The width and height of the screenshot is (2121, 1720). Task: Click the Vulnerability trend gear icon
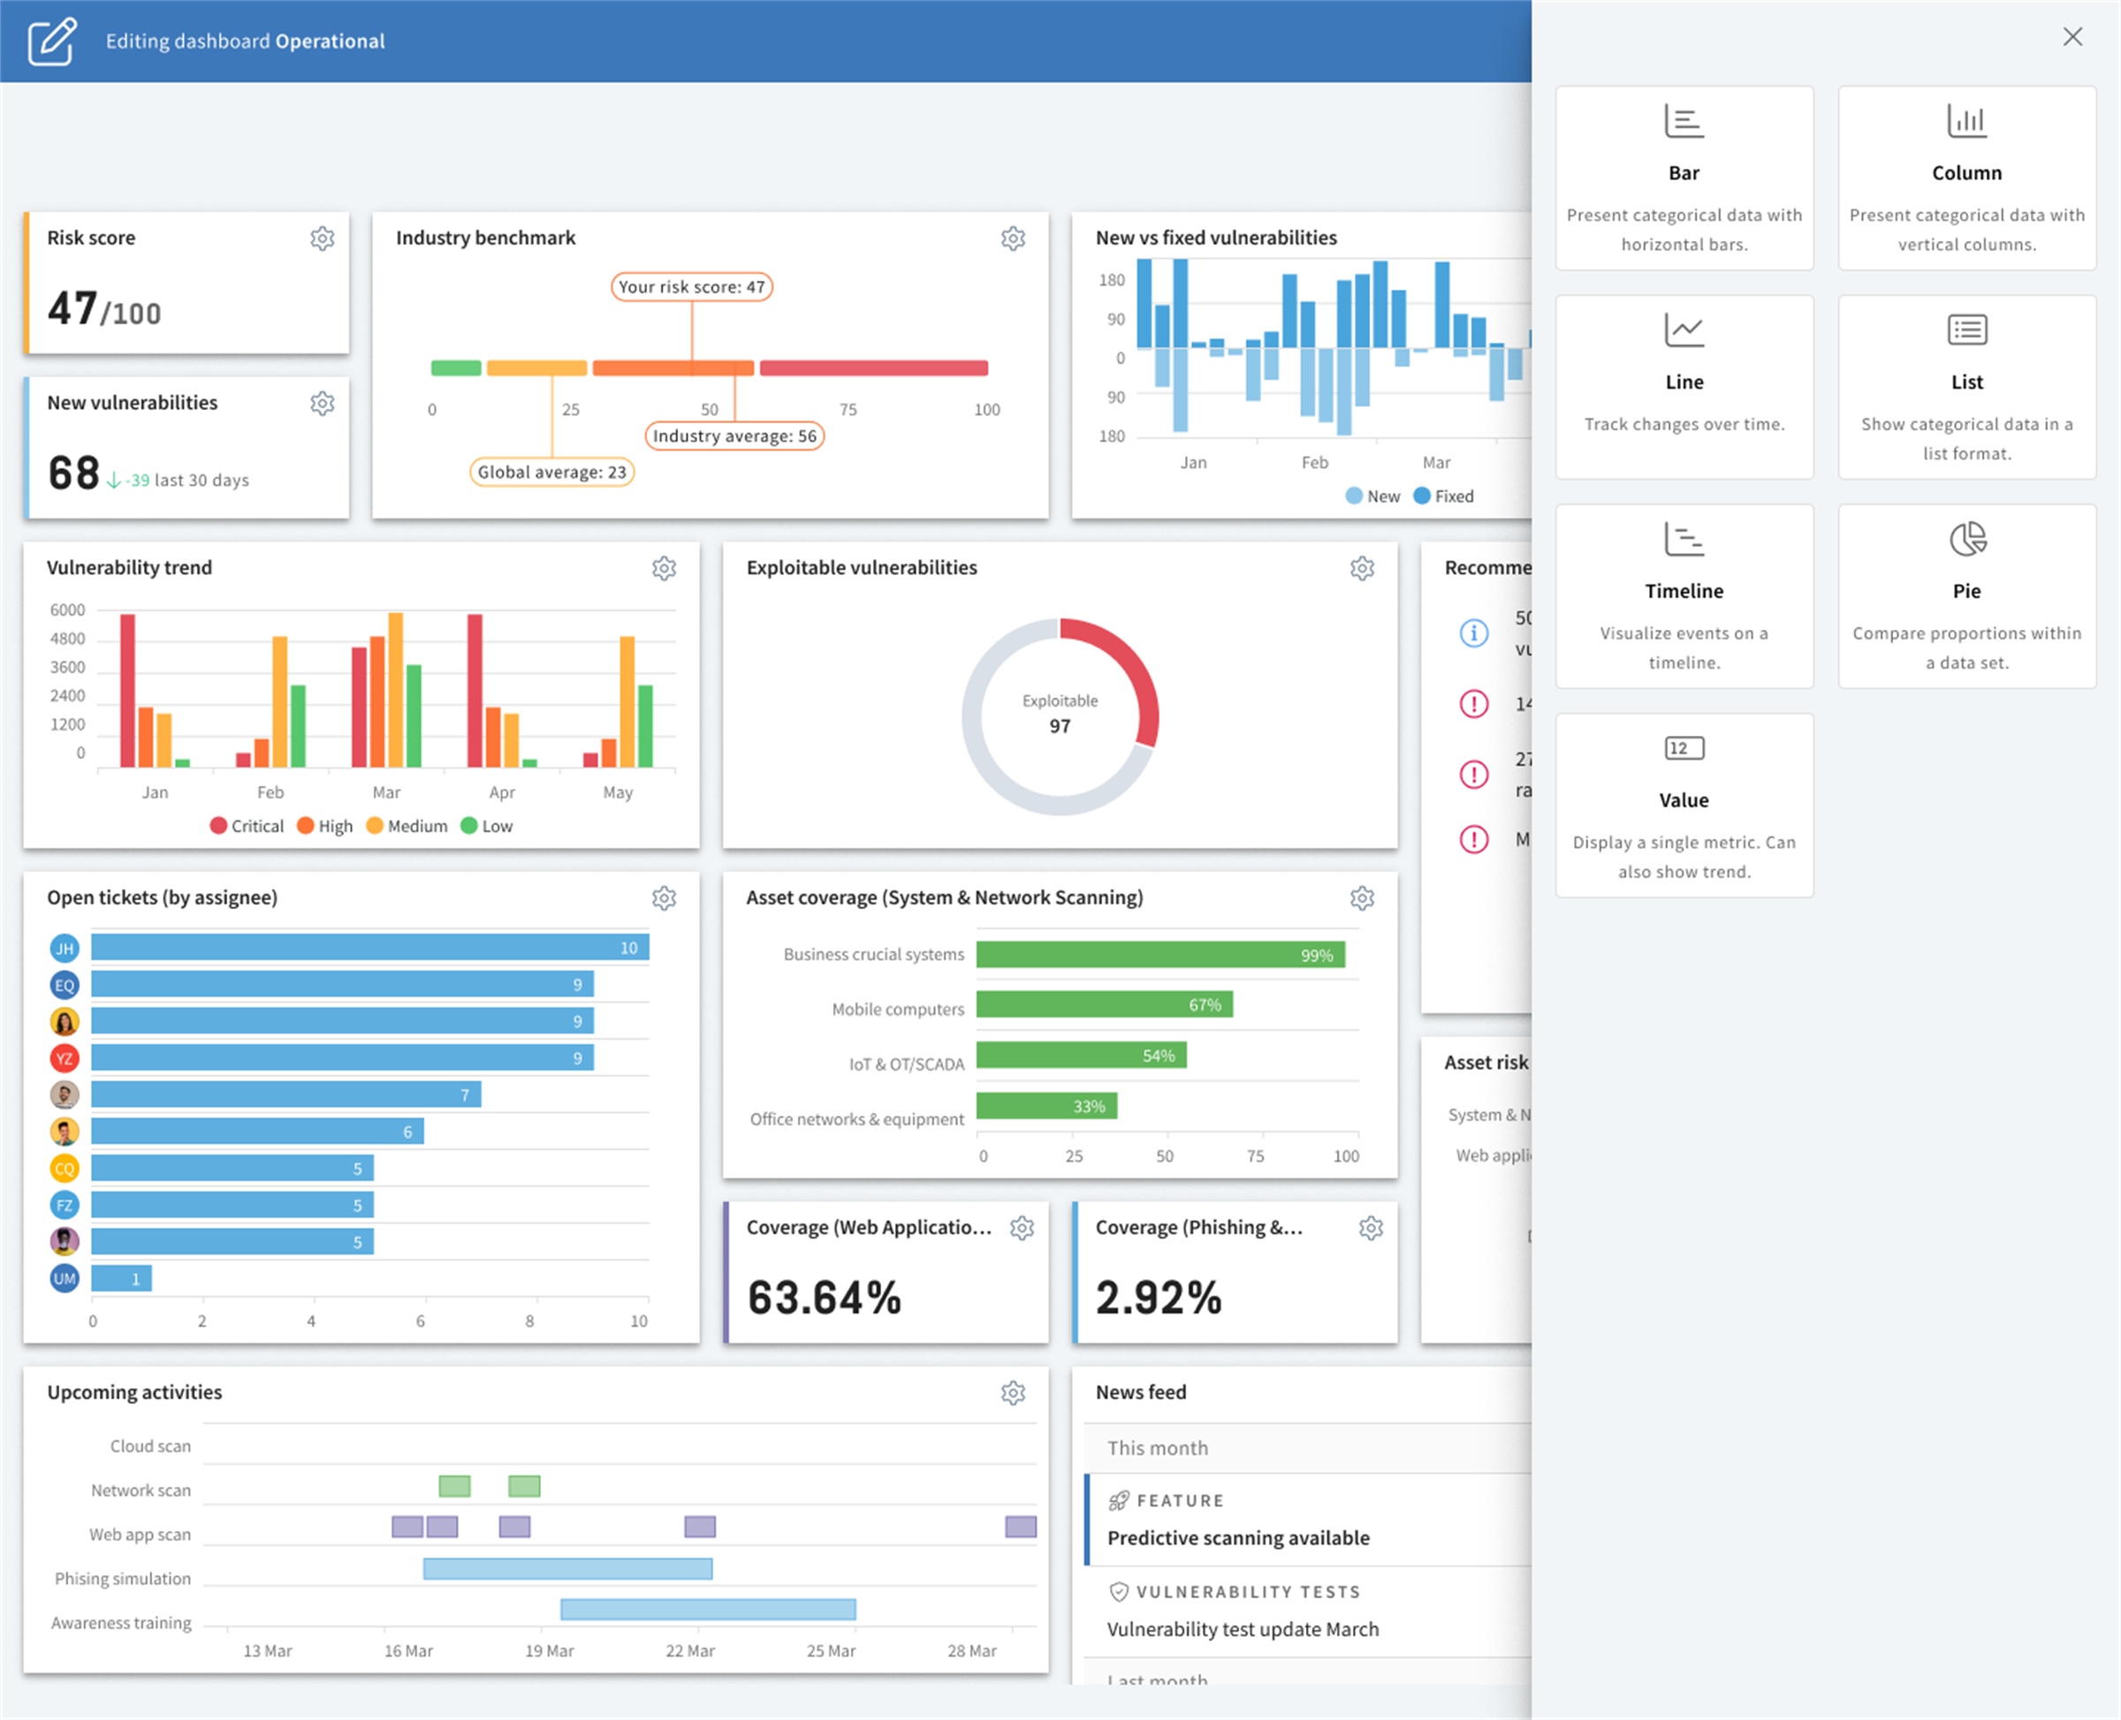[664, 569]
